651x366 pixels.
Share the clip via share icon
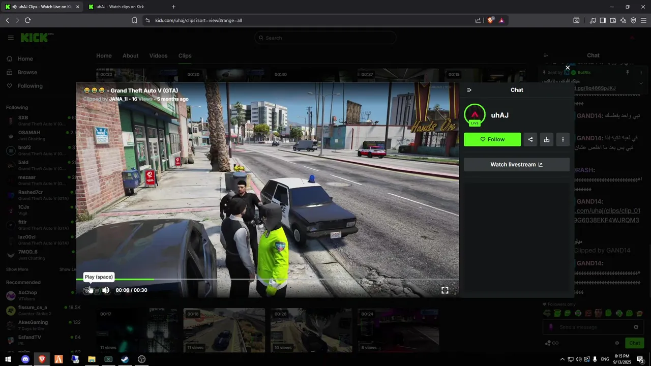tap(530, 139)
